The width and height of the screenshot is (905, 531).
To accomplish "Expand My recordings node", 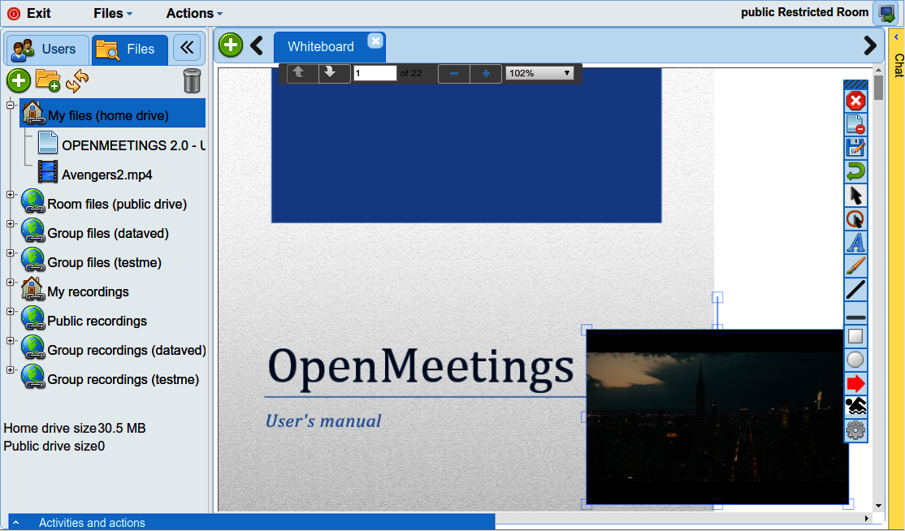I will [10, 283].
